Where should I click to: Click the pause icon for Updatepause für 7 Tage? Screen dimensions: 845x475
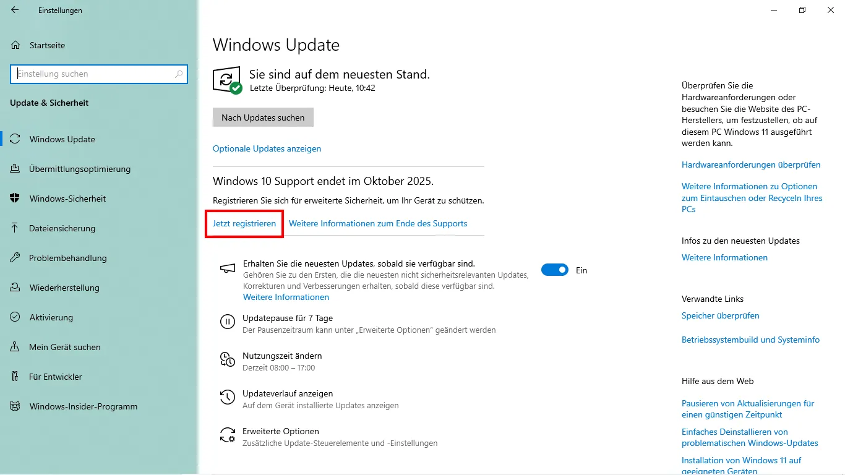pyautogui.click(x=228, y=322)
